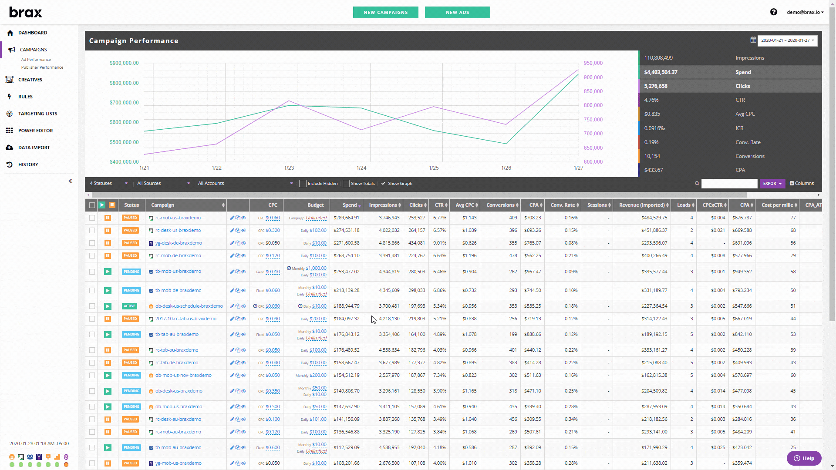Toggle hide eye icon for rc-mob-de-braxdemo
This screenshot has height=470, width=836.
244,255
